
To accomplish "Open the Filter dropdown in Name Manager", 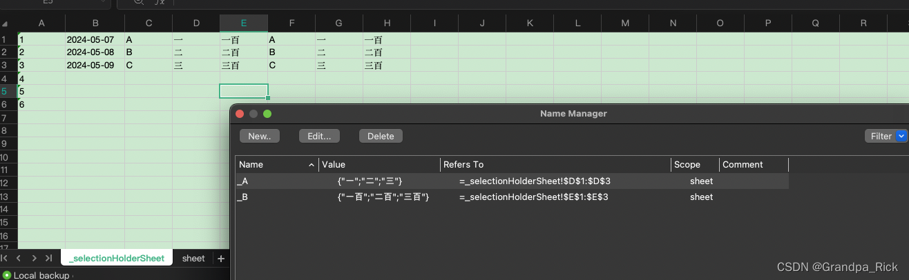I will click(x=902, y=137).
